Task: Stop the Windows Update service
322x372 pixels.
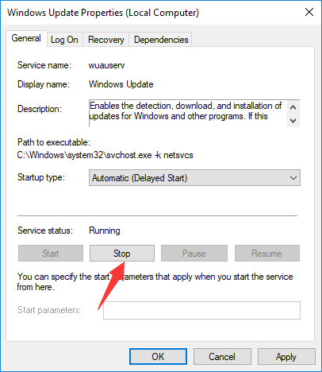Action: (x=122, y=254)
